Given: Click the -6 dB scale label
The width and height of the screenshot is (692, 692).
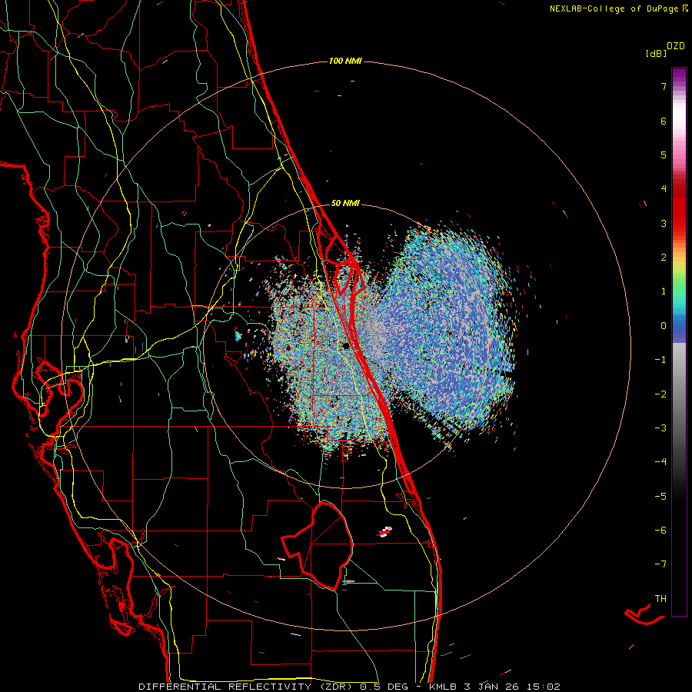Looking at the screenshot, I should (660, 531).
